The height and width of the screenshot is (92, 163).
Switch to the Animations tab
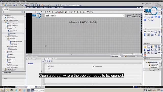(39, 59)
